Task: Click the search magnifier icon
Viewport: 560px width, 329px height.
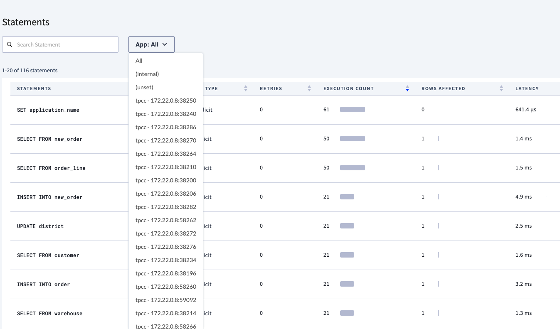Action: point(10,44)
